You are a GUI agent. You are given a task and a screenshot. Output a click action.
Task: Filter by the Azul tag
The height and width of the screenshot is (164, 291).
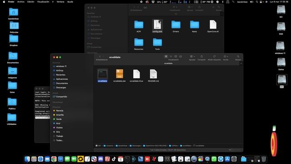click(x=58, y=123)
